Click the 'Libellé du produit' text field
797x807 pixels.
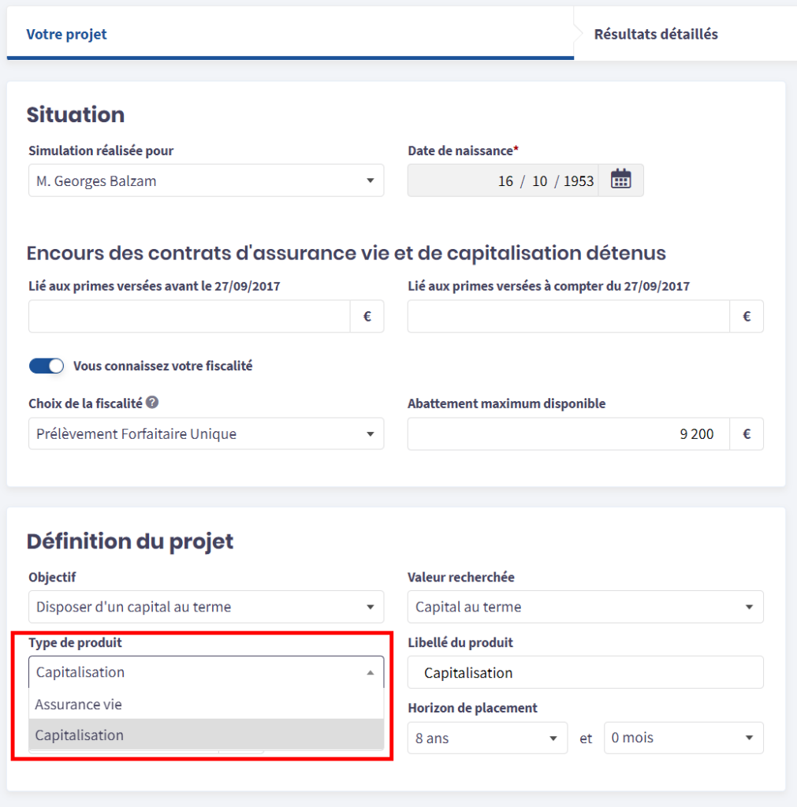(585, 672)
